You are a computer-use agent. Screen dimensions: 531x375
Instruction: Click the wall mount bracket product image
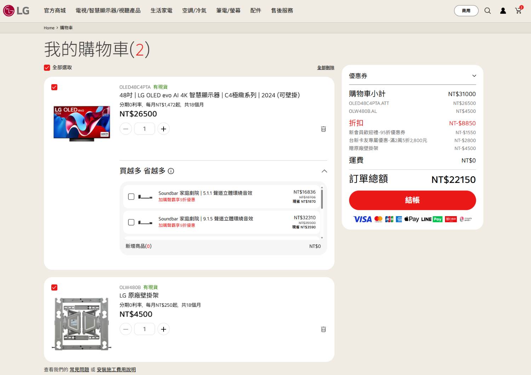pos(82,324)
